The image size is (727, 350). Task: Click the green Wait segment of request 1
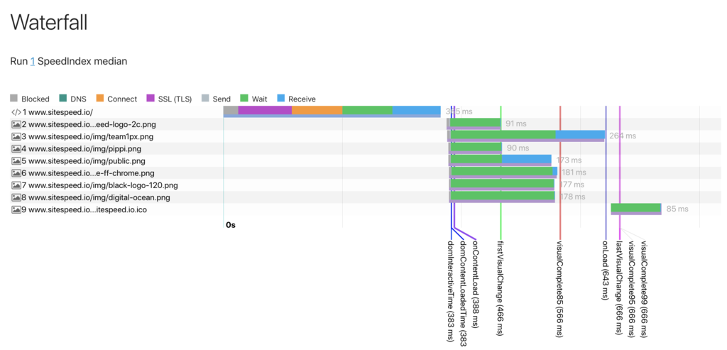[368, 110]
